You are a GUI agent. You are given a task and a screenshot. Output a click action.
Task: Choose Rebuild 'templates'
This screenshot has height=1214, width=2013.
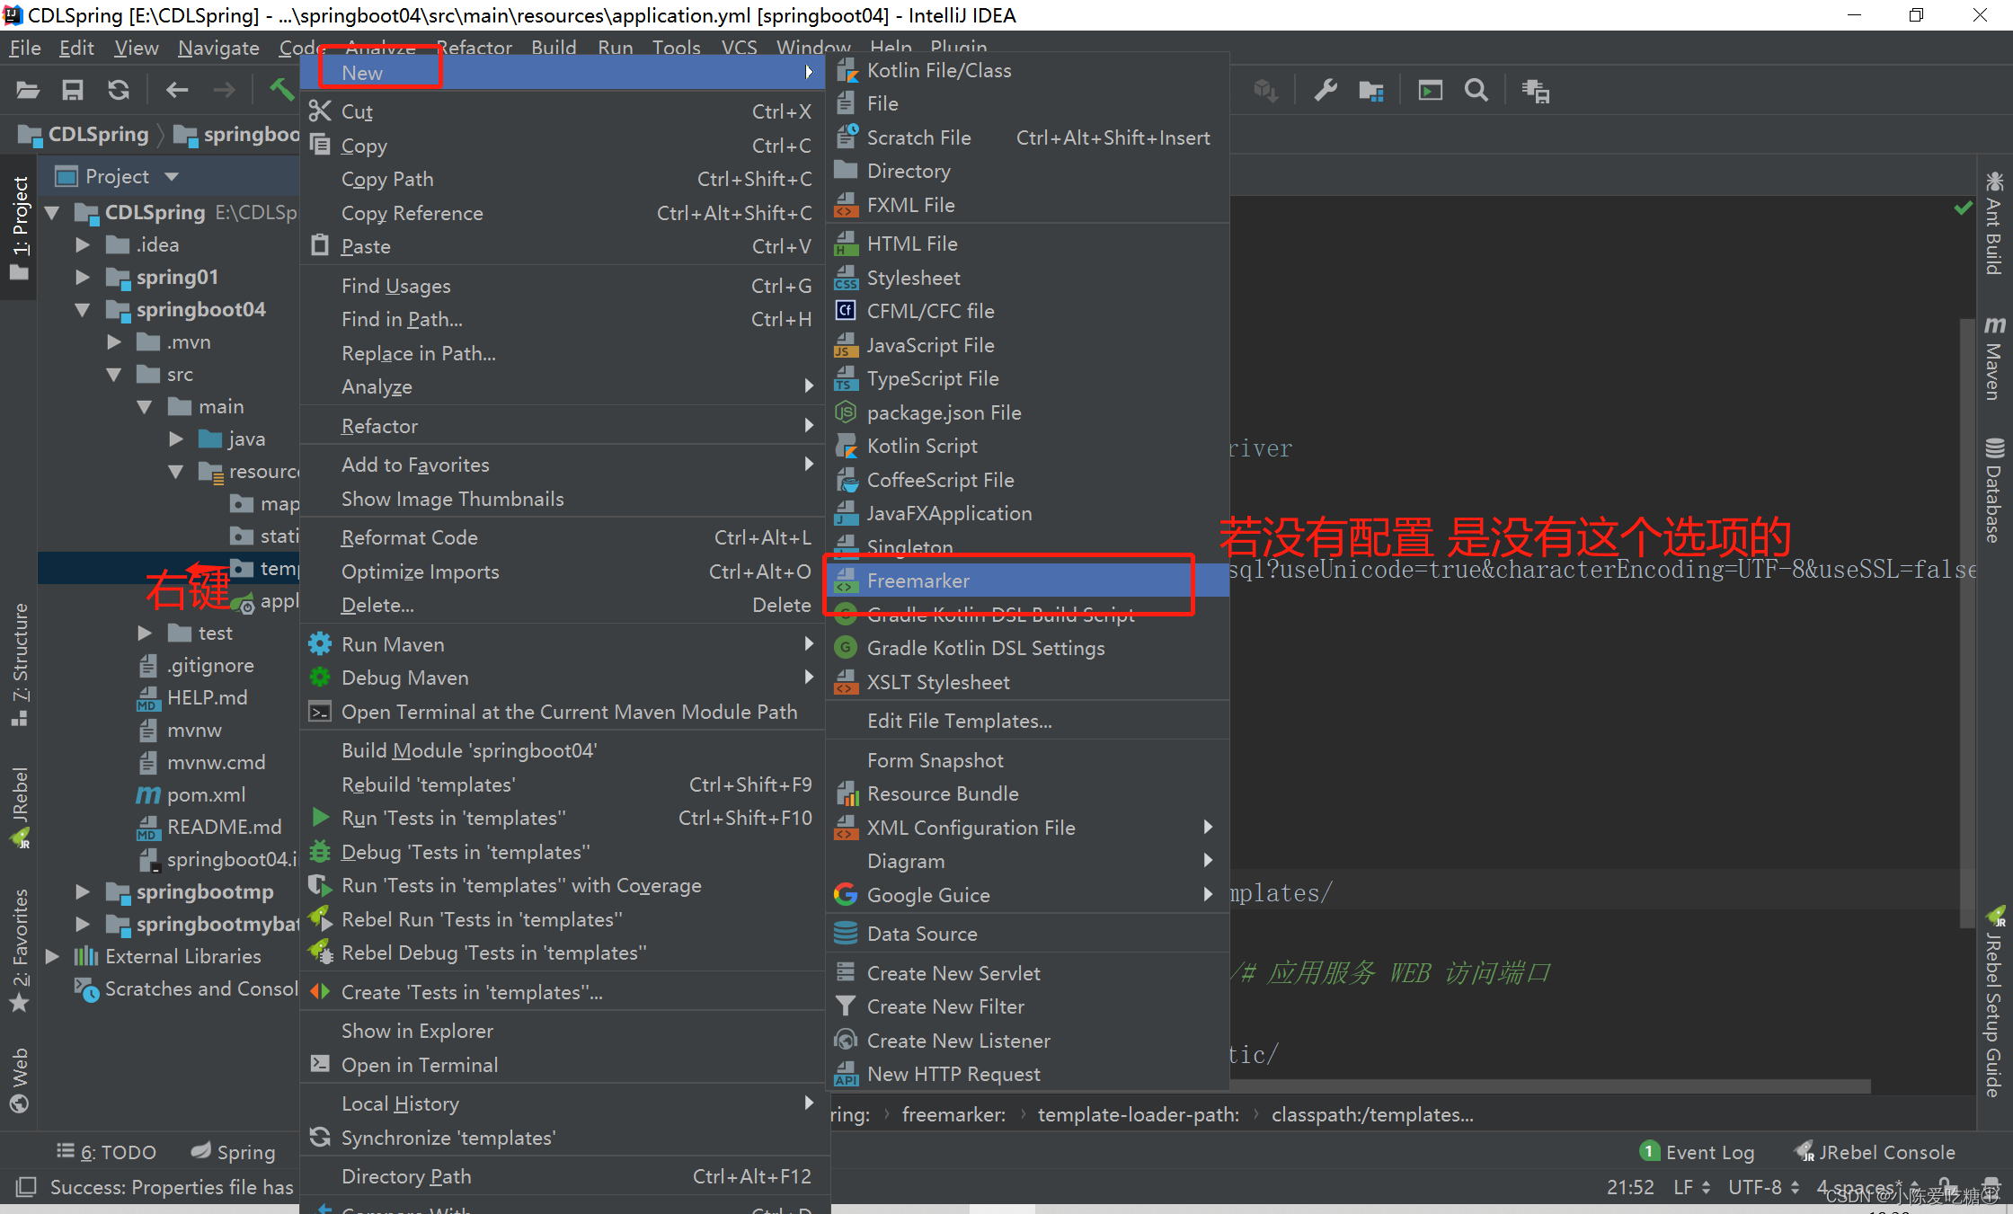pos(563,784)
